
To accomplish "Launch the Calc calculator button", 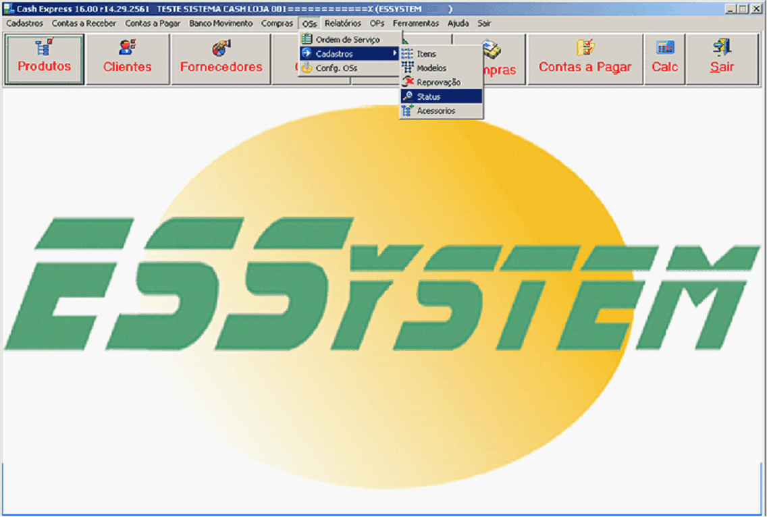I will (664, 59).
